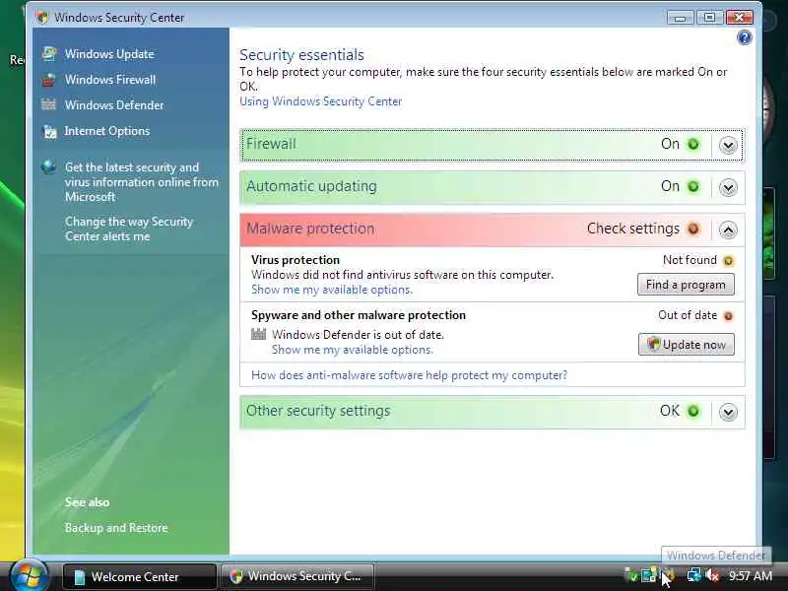Change the way Security Center alerts me
Viewport: 788px width, 591px height.
[129, 229]
